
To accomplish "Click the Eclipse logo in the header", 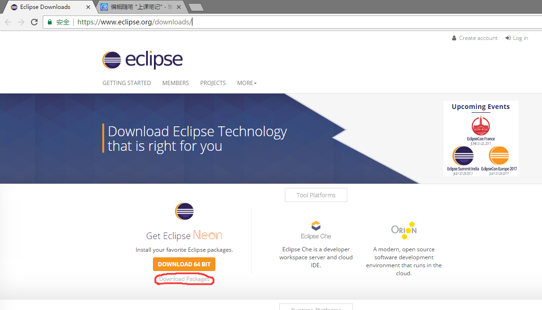I will pos(142,60).
